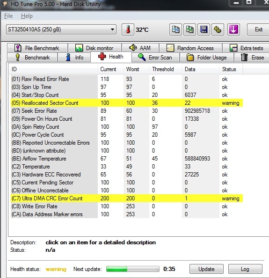This screenshot has height=278, width=269.
Task: Click the copy info to clipboard icon
Action: click(175, 29)
